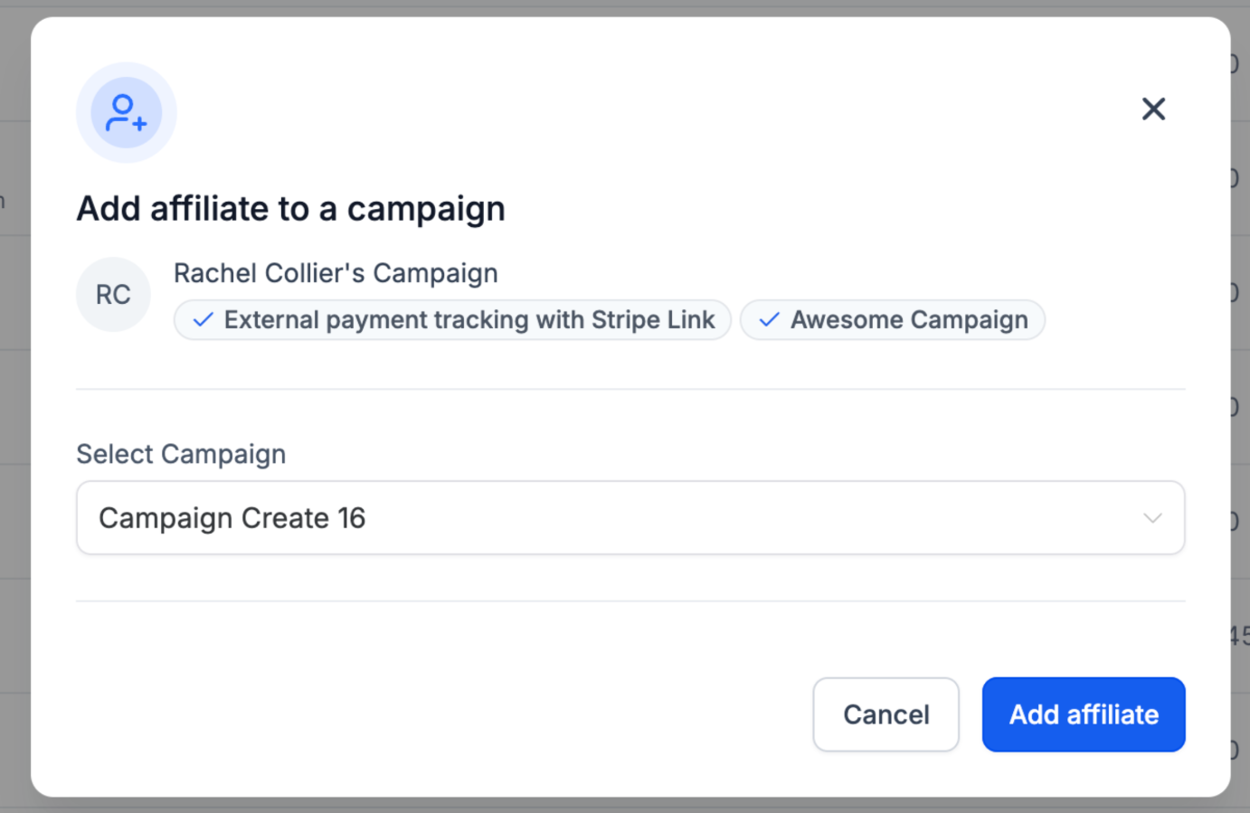Confirm with the blue Add affiliate button
The image size is (1250, 813).
tap(1083, 714)
